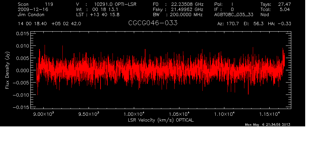Screen dimensions: 311x158
Task: Click the 0.000 y-axis tick label
Action: 22,70
